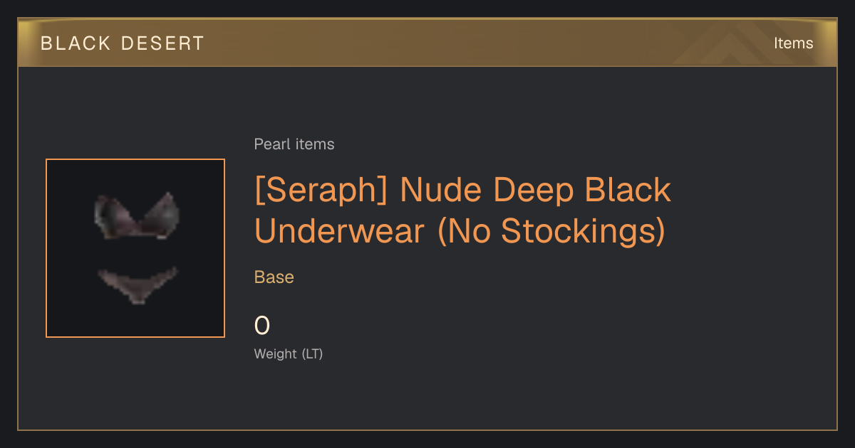Image resolution: width=855 pixels, height=448 pixels.
Task: Select the bra top piece in item icon
Action: pyautogui.click(x=137, y=215)
